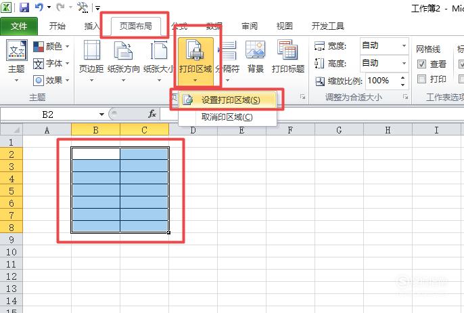Open the Orientation (纸张方向) menu
464x313 pixels.
[x=123, y=61]
